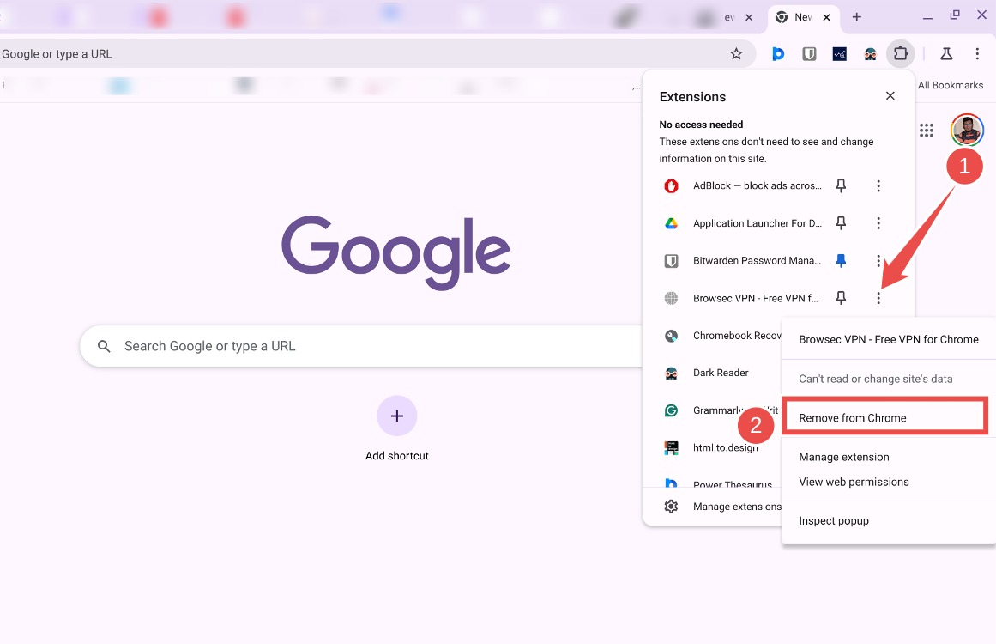This screenshot has width=996, height=644.
Task: Click Manage extensions at the panel bottom
Action: [738, 507]
